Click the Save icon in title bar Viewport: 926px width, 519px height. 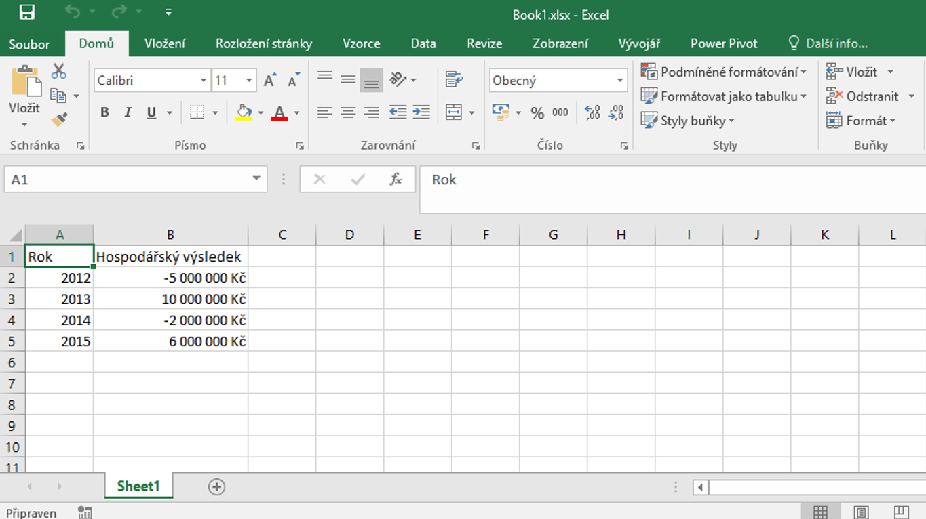pos(26,12)
